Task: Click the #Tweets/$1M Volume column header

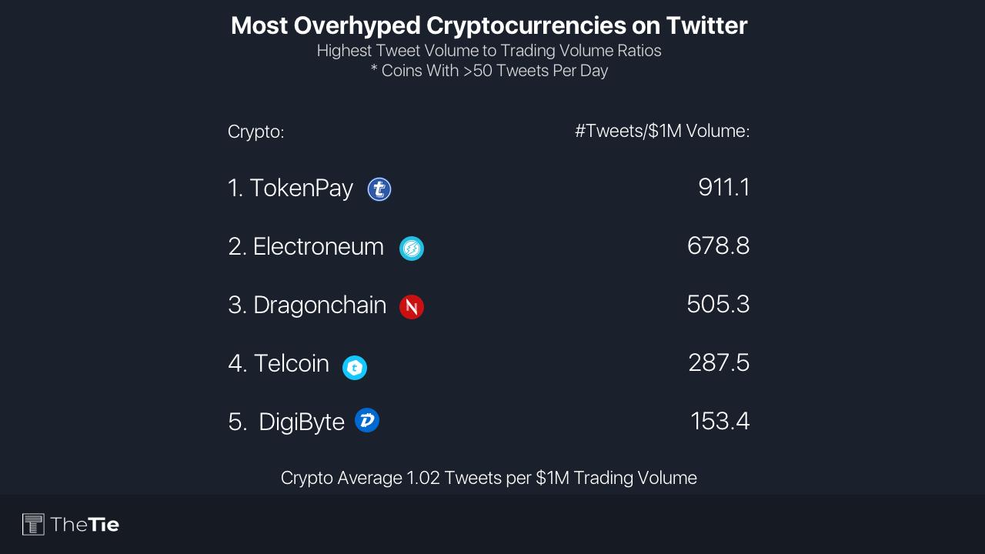Action: 663,132
